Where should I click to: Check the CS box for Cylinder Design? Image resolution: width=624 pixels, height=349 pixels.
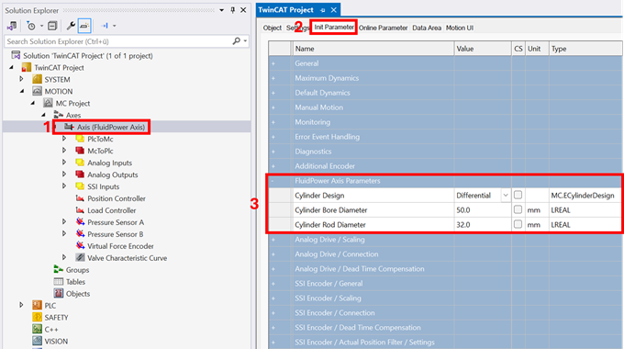[518, 195]
